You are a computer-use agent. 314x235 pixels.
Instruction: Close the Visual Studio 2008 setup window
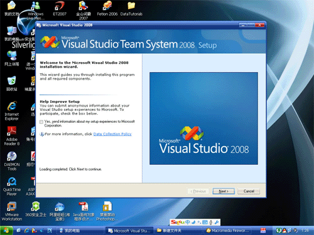tap(260, 25)
